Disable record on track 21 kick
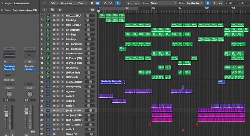The width and height of the screenshot is (250, 136). click(63, 111)
